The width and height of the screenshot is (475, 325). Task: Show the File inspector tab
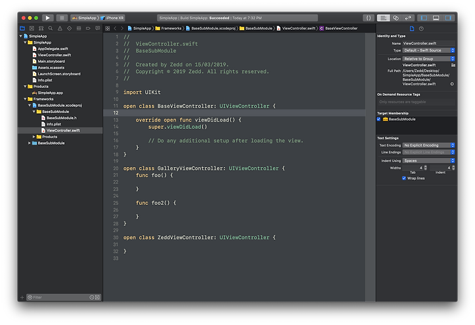click(412, 28)
